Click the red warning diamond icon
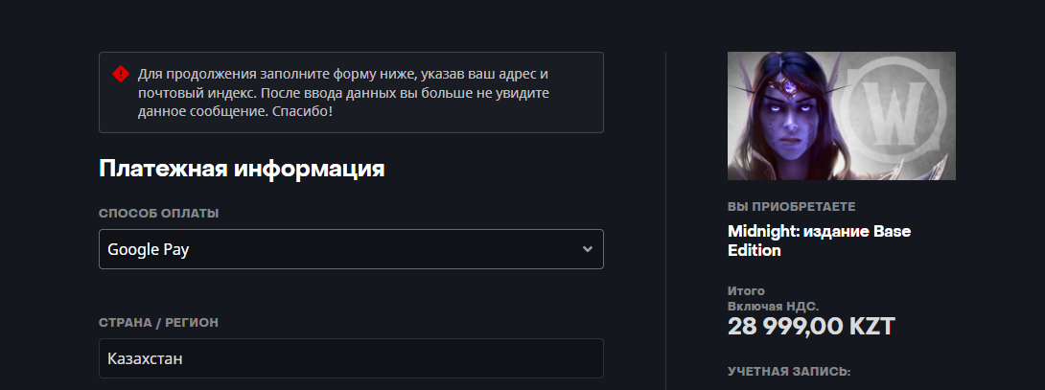1045x390 pixels. click(120, 74)
